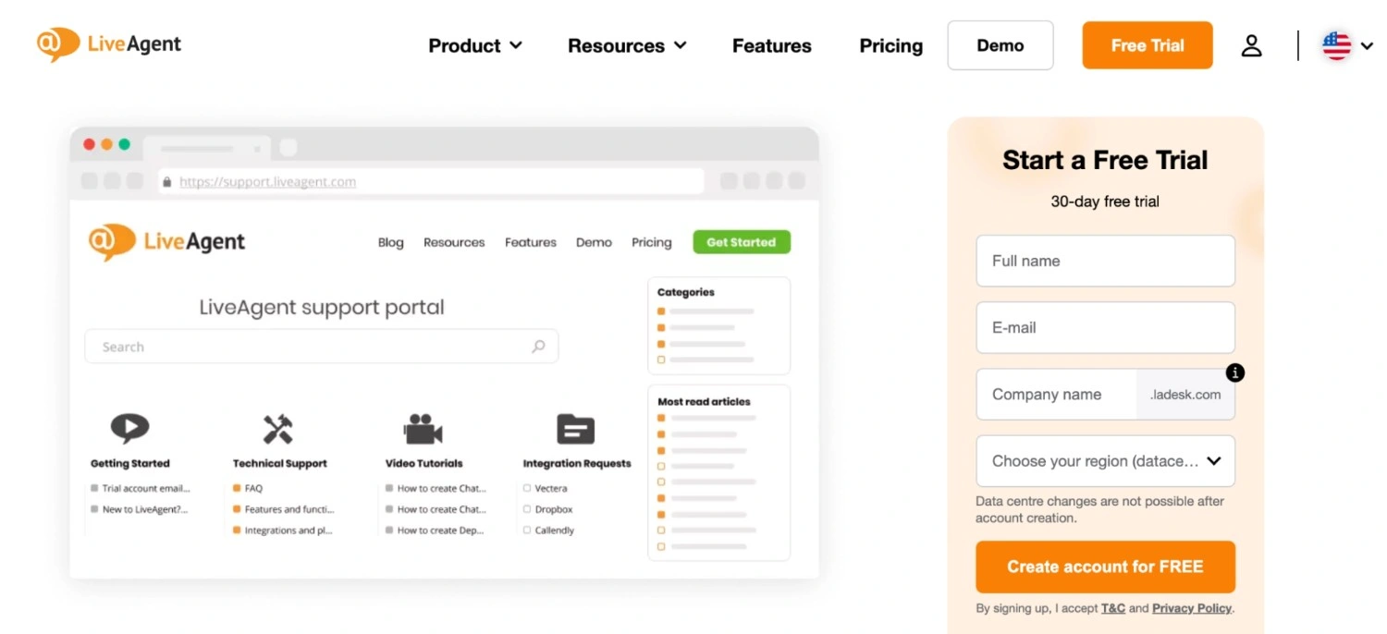Click Pricing in the portal preview menu
This screenshot has width=1387, height=634.
[x=652, y=242]
